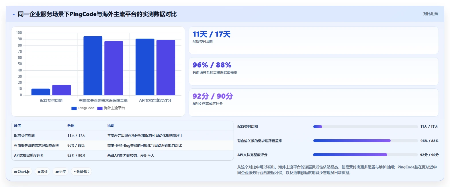This screenshot has height=187, width=450.
Task: Click the Chart.js chip icon
Action: click(x=15, y=172)
